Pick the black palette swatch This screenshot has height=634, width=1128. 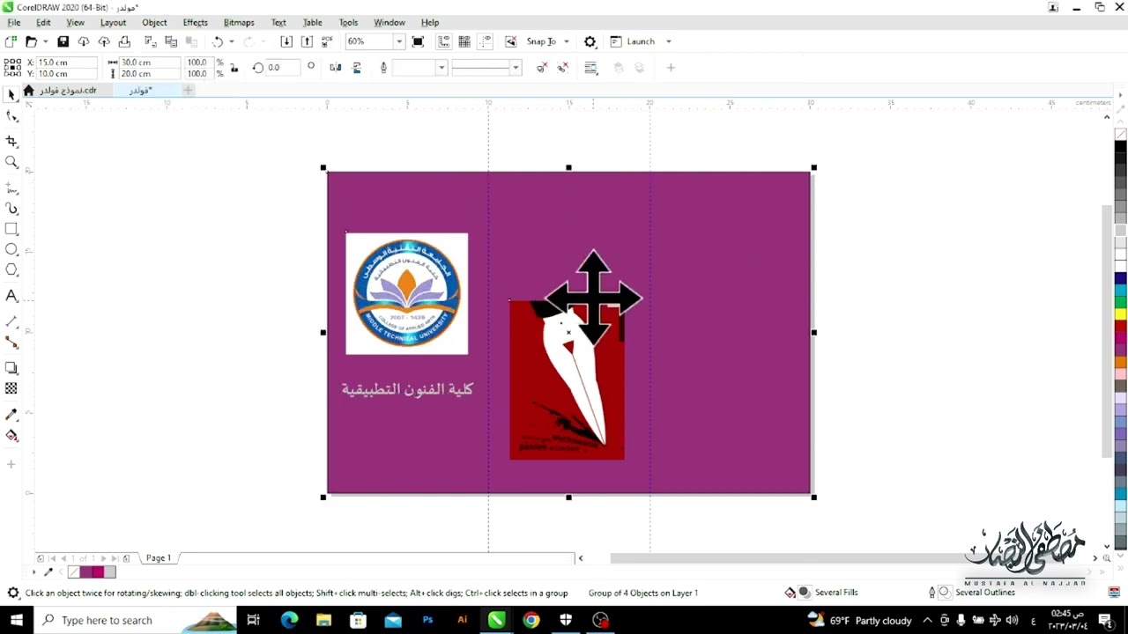1120,145
